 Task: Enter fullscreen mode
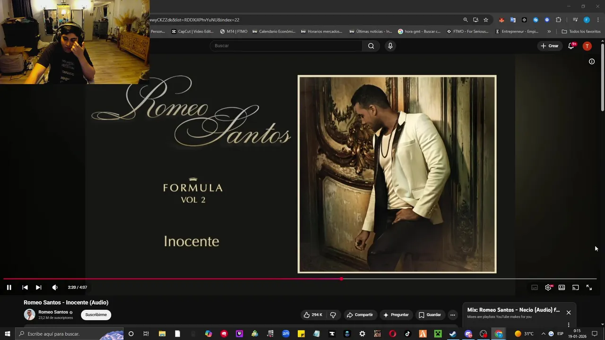589,287
